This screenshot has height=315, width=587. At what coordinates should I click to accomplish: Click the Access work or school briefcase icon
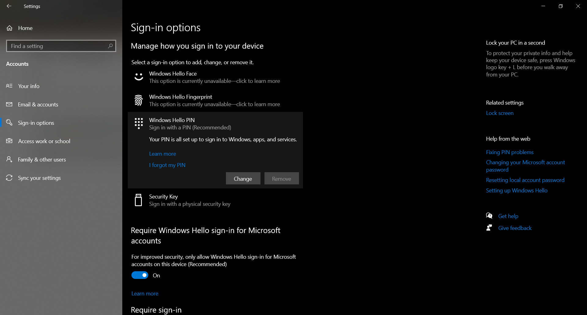(x=9, y=141)
